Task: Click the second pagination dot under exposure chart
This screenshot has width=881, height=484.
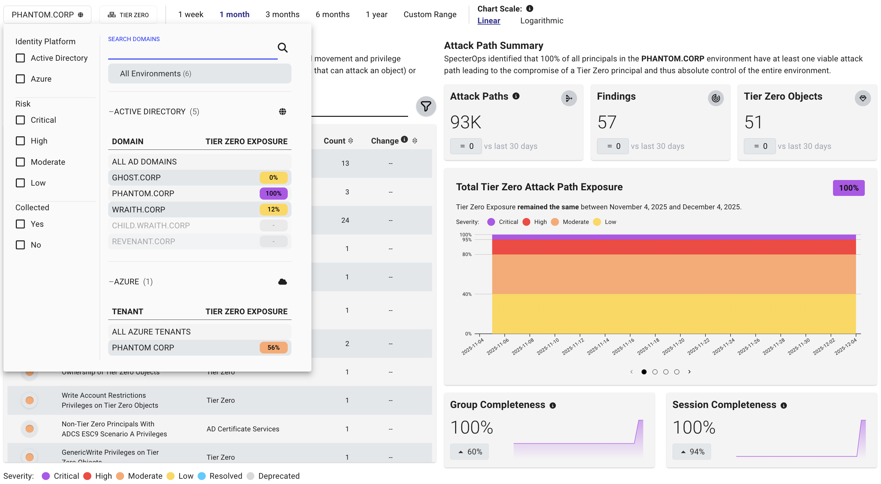Action: [x=655, y=372]
